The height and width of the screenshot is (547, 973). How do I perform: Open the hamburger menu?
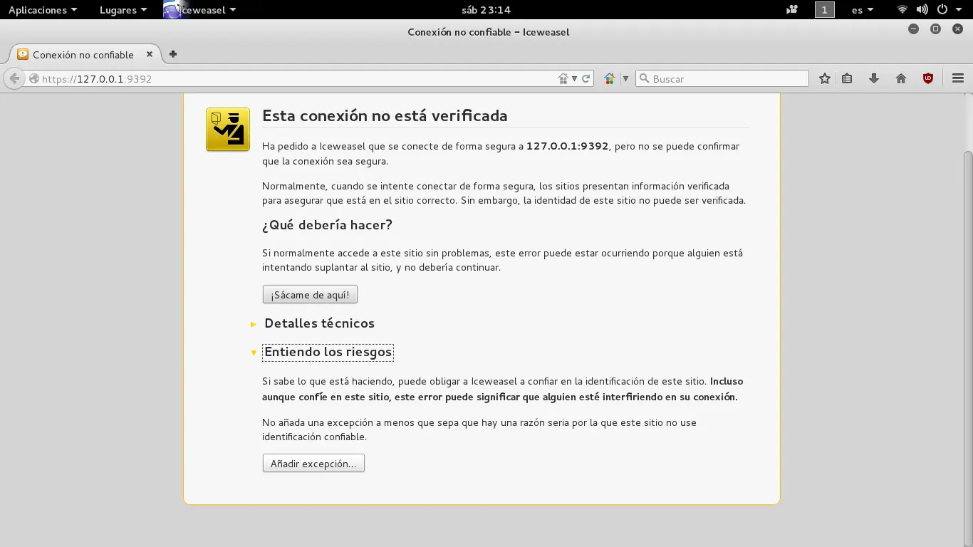click(x=958, y=78)
